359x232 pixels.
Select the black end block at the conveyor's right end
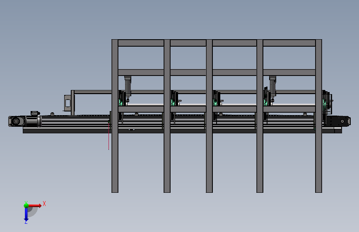(x=338, y=121)
